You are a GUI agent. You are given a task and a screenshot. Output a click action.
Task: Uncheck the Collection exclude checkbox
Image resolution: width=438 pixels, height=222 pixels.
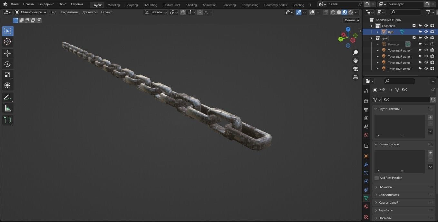point(414,26)
